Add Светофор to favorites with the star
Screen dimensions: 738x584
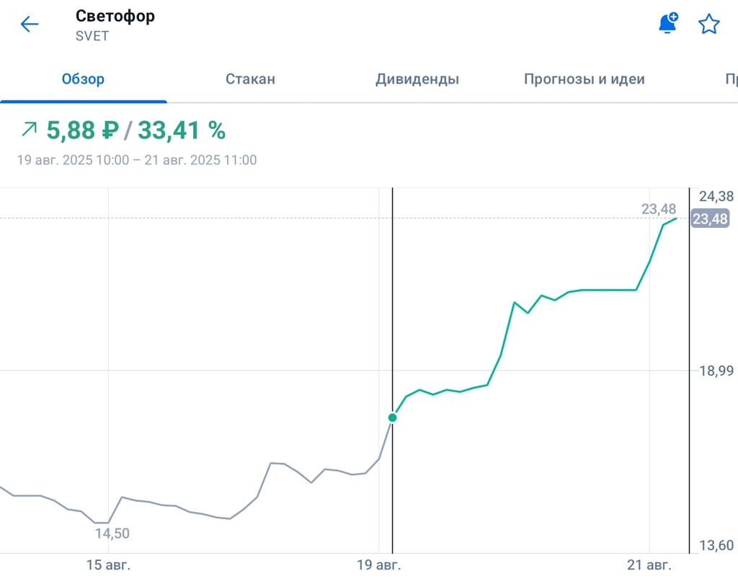pyautogui.click(x=709, y=25)
